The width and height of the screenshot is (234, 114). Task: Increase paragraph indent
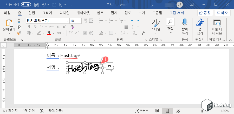tap(139, 21)
